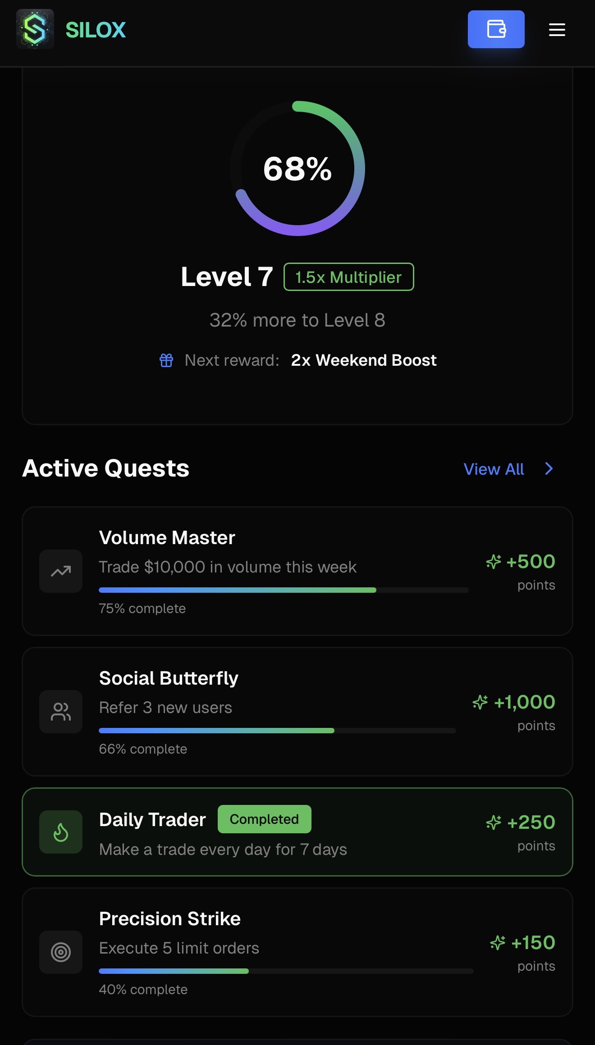Click the SILOX logo icon

(x=35, y=30)
